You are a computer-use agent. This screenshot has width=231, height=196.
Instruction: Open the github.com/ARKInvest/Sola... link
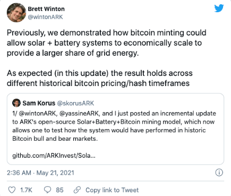click(54, 156)
